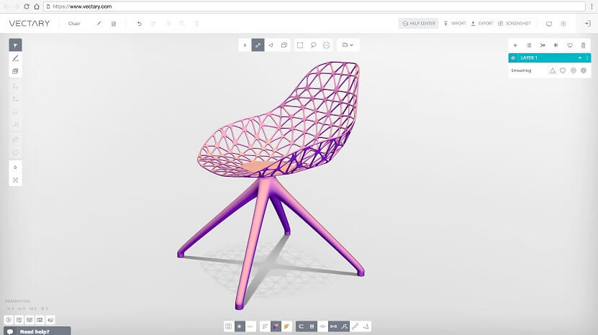Click the fifth view-layout icon at bottom left
The width and height of the screenshot is (598, 335).
point(50,320)
